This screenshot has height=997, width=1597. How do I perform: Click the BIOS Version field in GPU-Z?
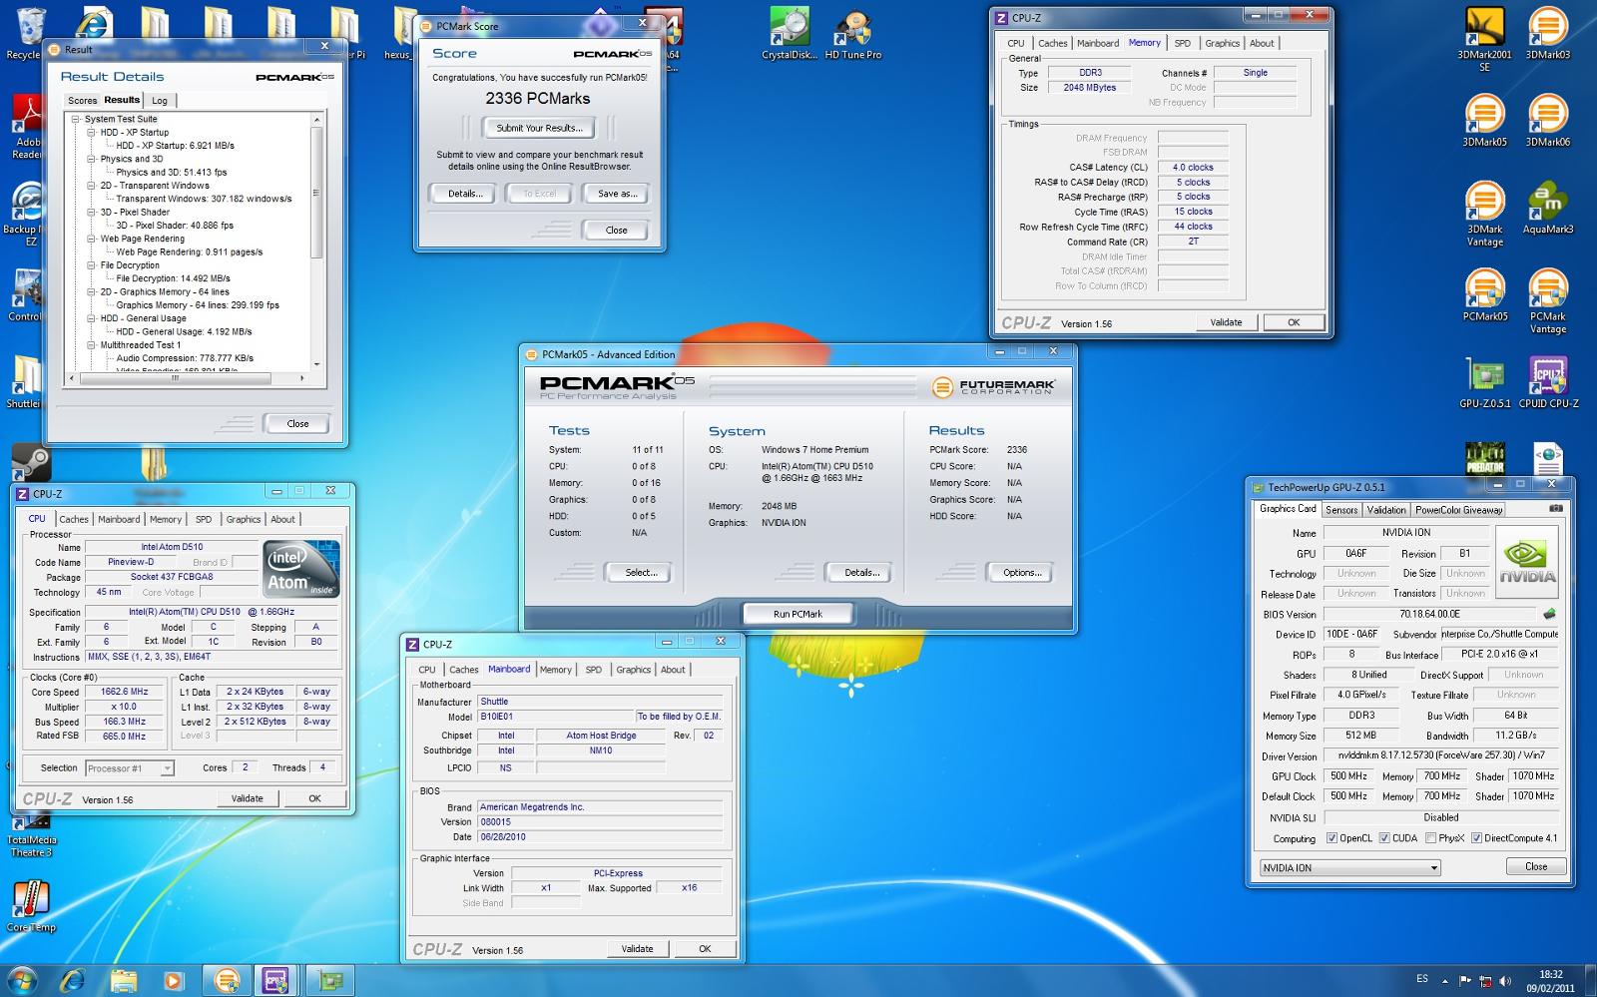click(x=1429, y=614)
